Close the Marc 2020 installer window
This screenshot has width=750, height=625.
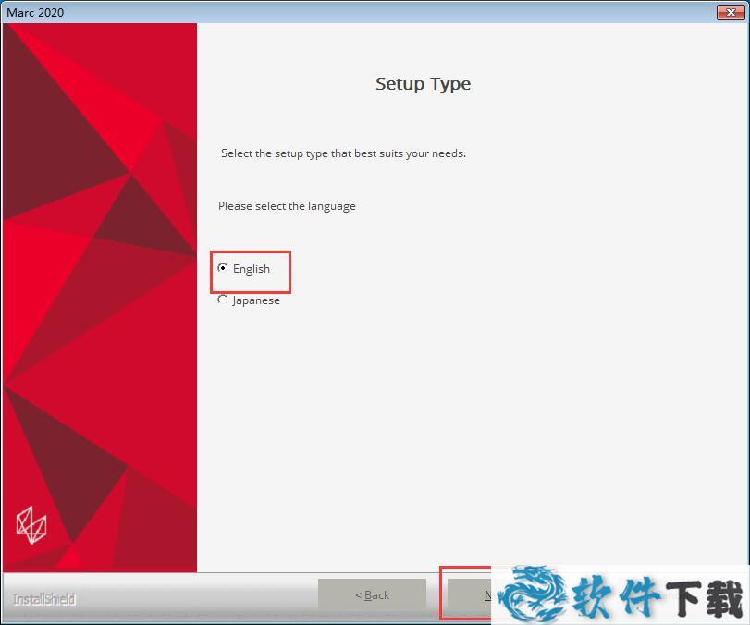729,12
